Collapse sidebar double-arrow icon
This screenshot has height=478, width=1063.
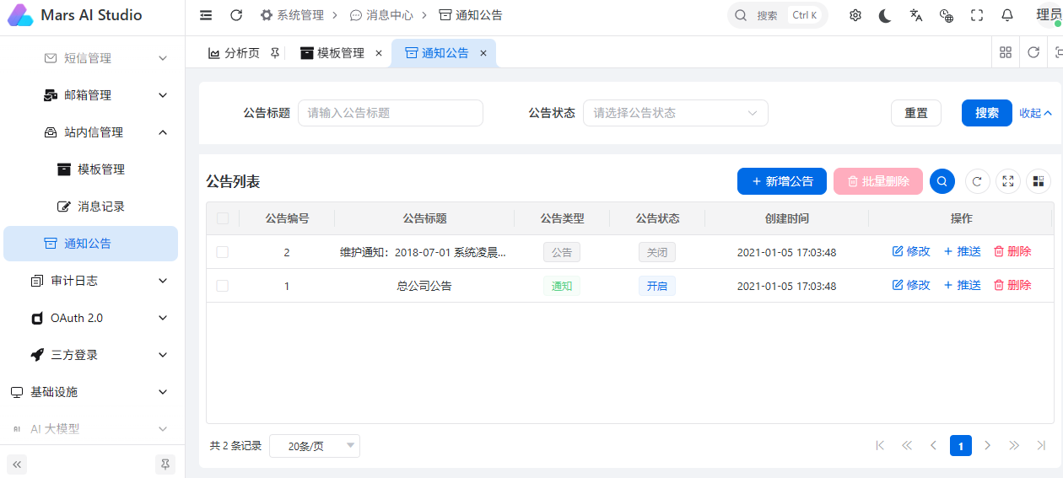click(17, 464)
